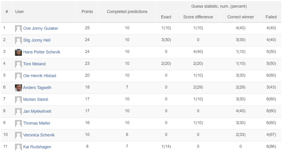Select the Failed column header

tap(271, 17)
